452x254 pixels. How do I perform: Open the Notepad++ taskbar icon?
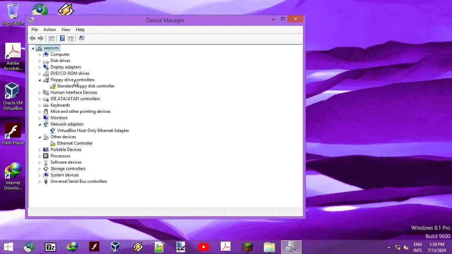click(160, 247)
